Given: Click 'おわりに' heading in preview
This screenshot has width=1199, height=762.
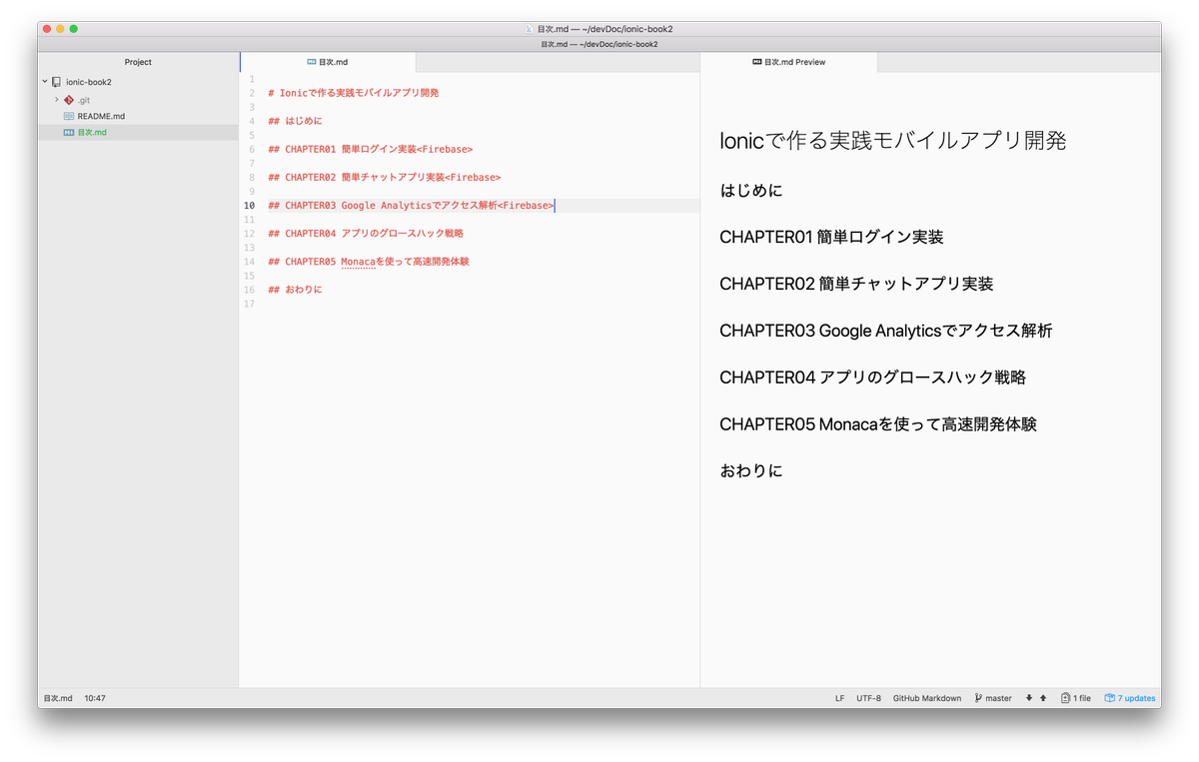Looking at the screenshot, I should point(751,470).
